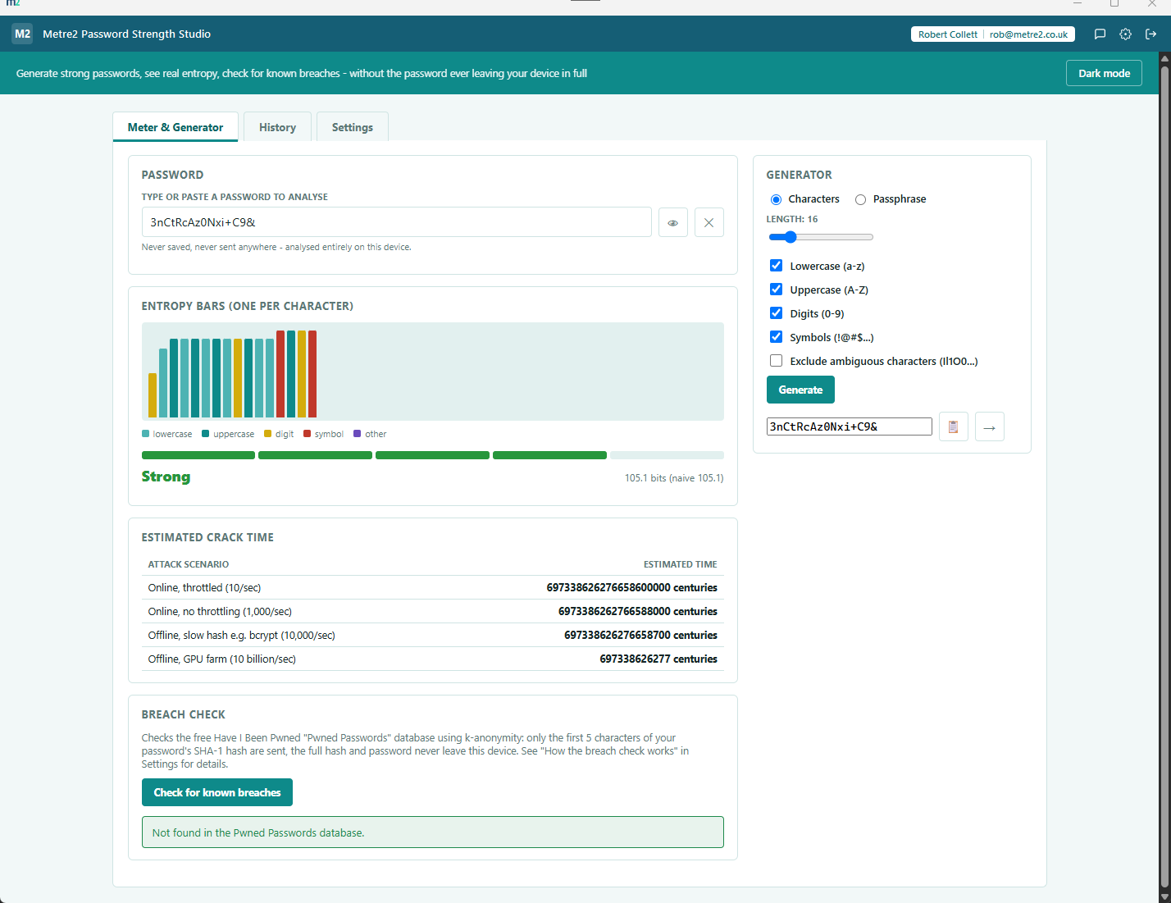Select the Passphrase radio option
This screenshot has width=1171, height=903.
pyautogui.click(x=860, y=199)
